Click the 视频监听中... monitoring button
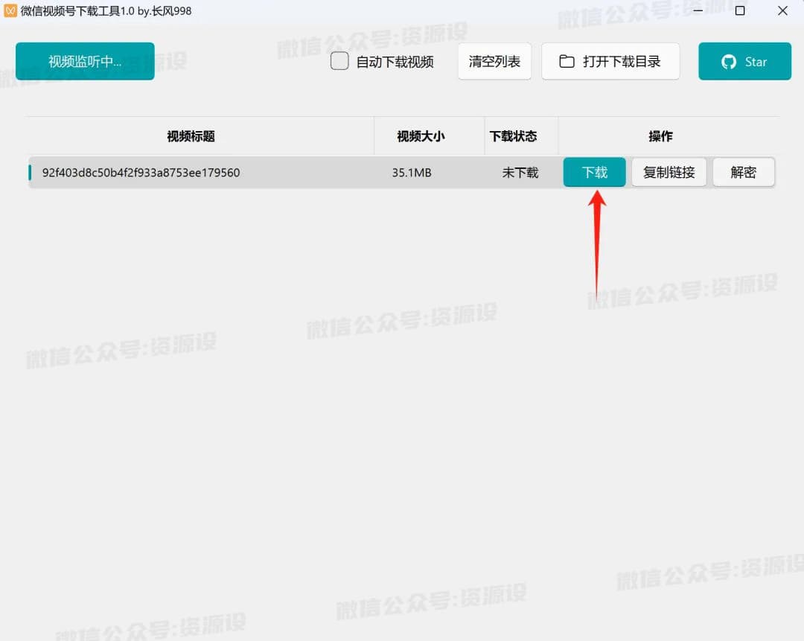Screen dimensions: 804x641 (x=85, y=61)
